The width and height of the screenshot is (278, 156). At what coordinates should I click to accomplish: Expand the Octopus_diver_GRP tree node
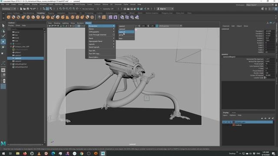click(x=11, y=47)
